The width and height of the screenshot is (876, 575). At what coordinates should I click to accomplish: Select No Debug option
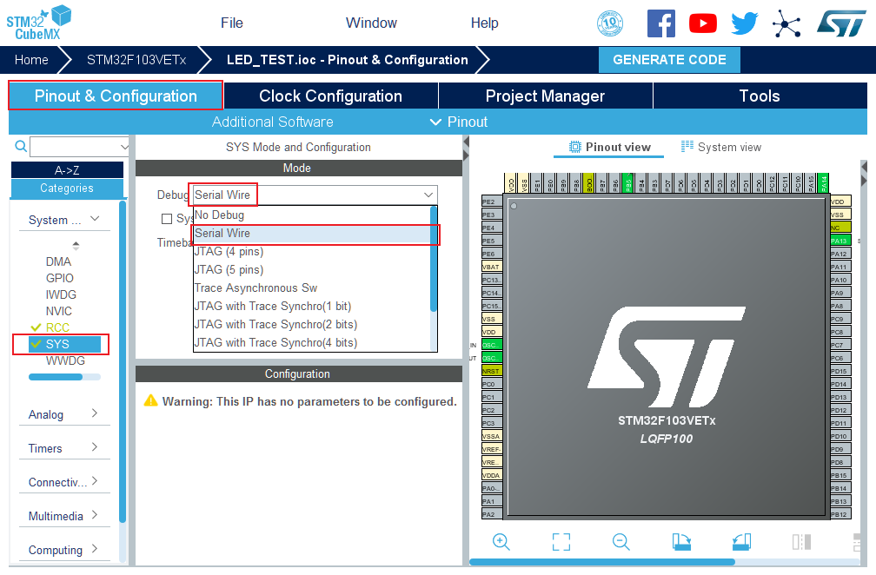312,215
